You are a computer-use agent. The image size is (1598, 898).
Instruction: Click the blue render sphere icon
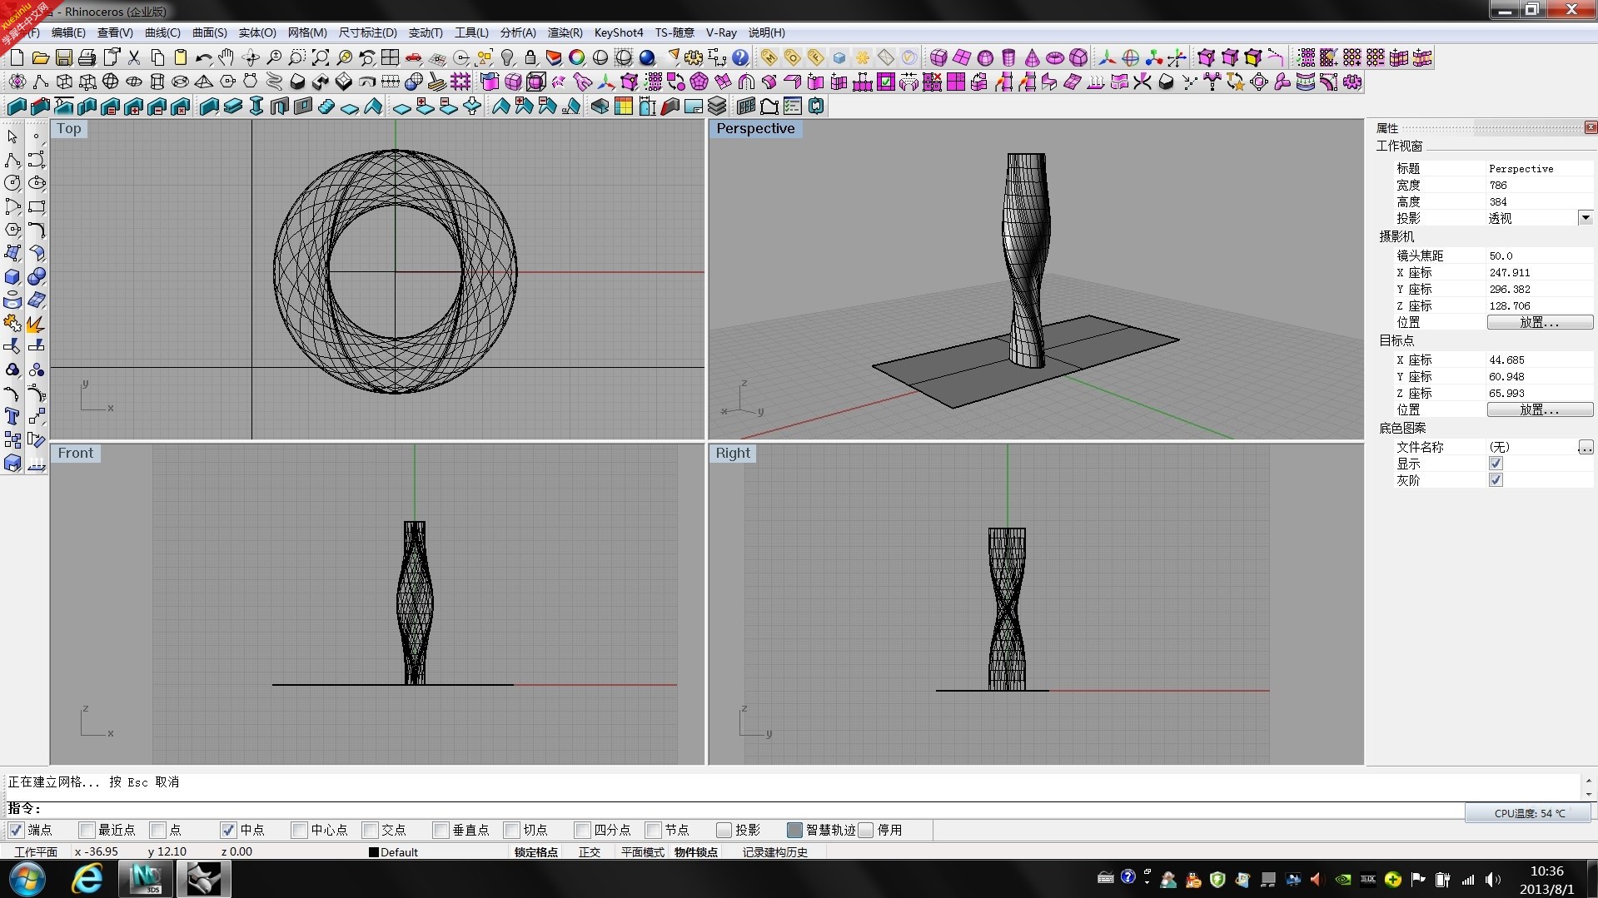point(647,57)
